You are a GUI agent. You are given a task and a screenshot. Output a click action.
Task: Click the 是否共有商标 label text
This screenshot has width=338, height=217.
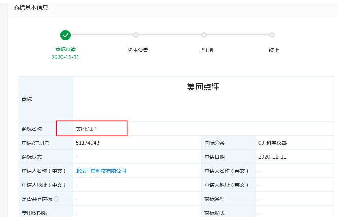click(37, 199)
